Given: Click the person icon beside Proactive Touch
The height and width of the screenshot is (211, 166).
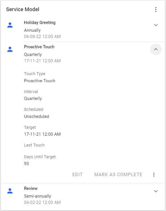Looking at the screenshot, I should pyautogui.click(x=10, y=49).
